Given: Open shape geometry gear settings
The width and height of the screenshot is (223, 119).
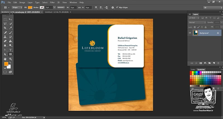Looking at the screenshot, I should [113, 7].
